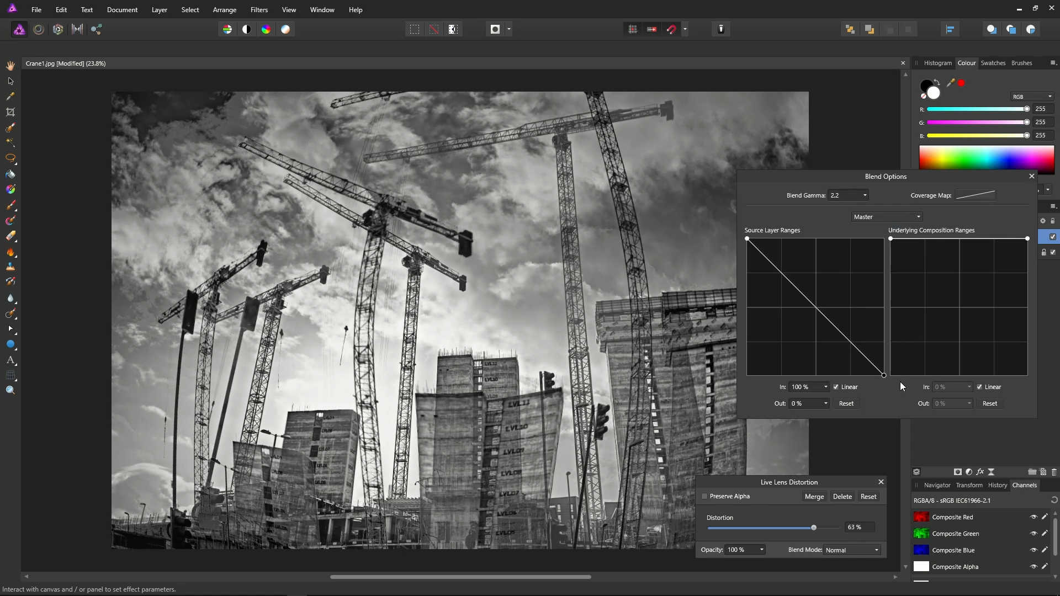
Task: Toggle Linear checkbox for Source Layer Ranges
Action: point(836,387)
